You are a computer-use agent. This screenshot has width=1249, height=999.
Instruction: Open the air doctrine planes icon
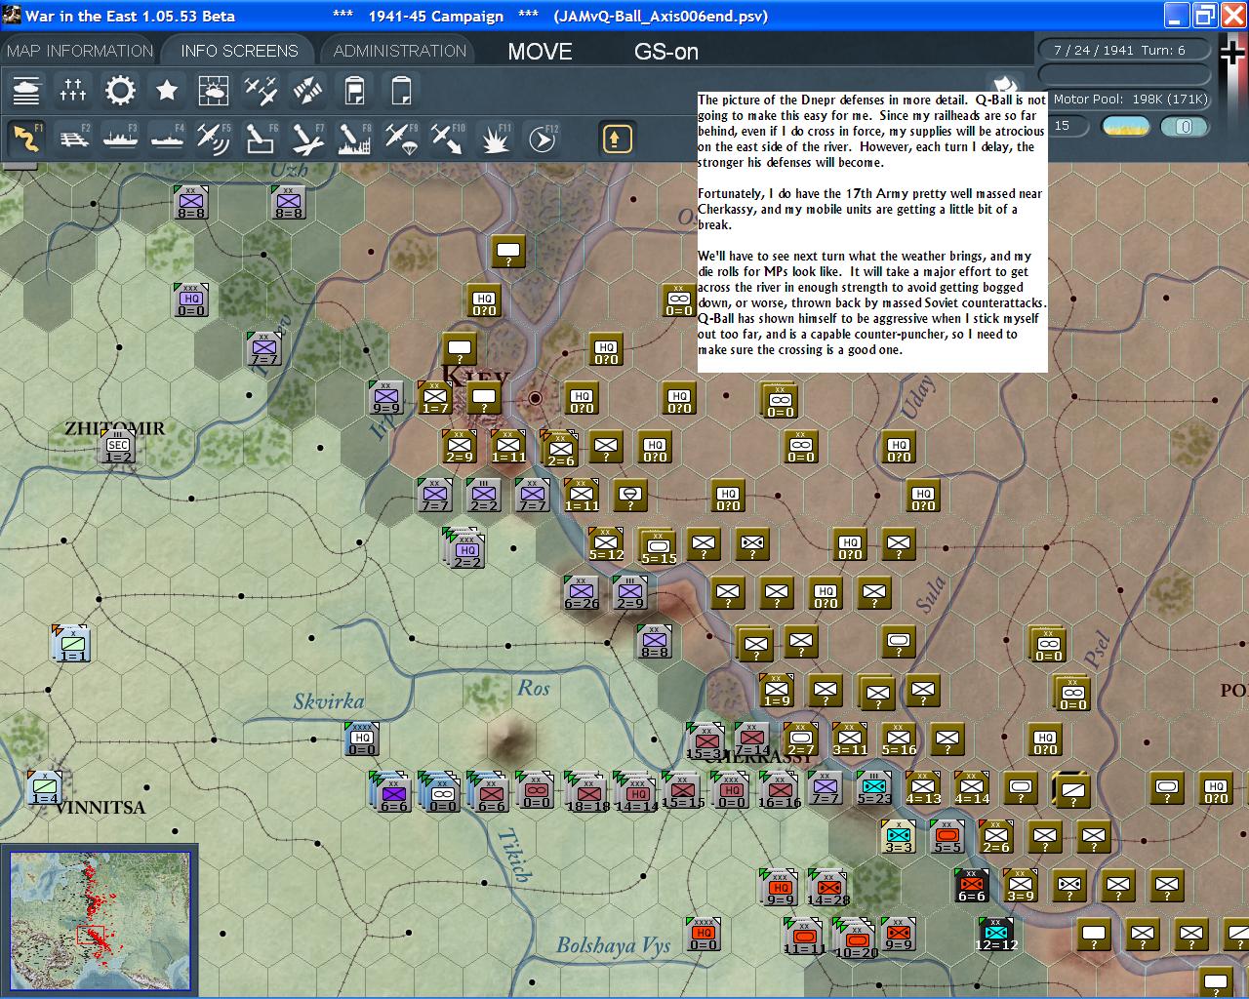pos(261,91)
